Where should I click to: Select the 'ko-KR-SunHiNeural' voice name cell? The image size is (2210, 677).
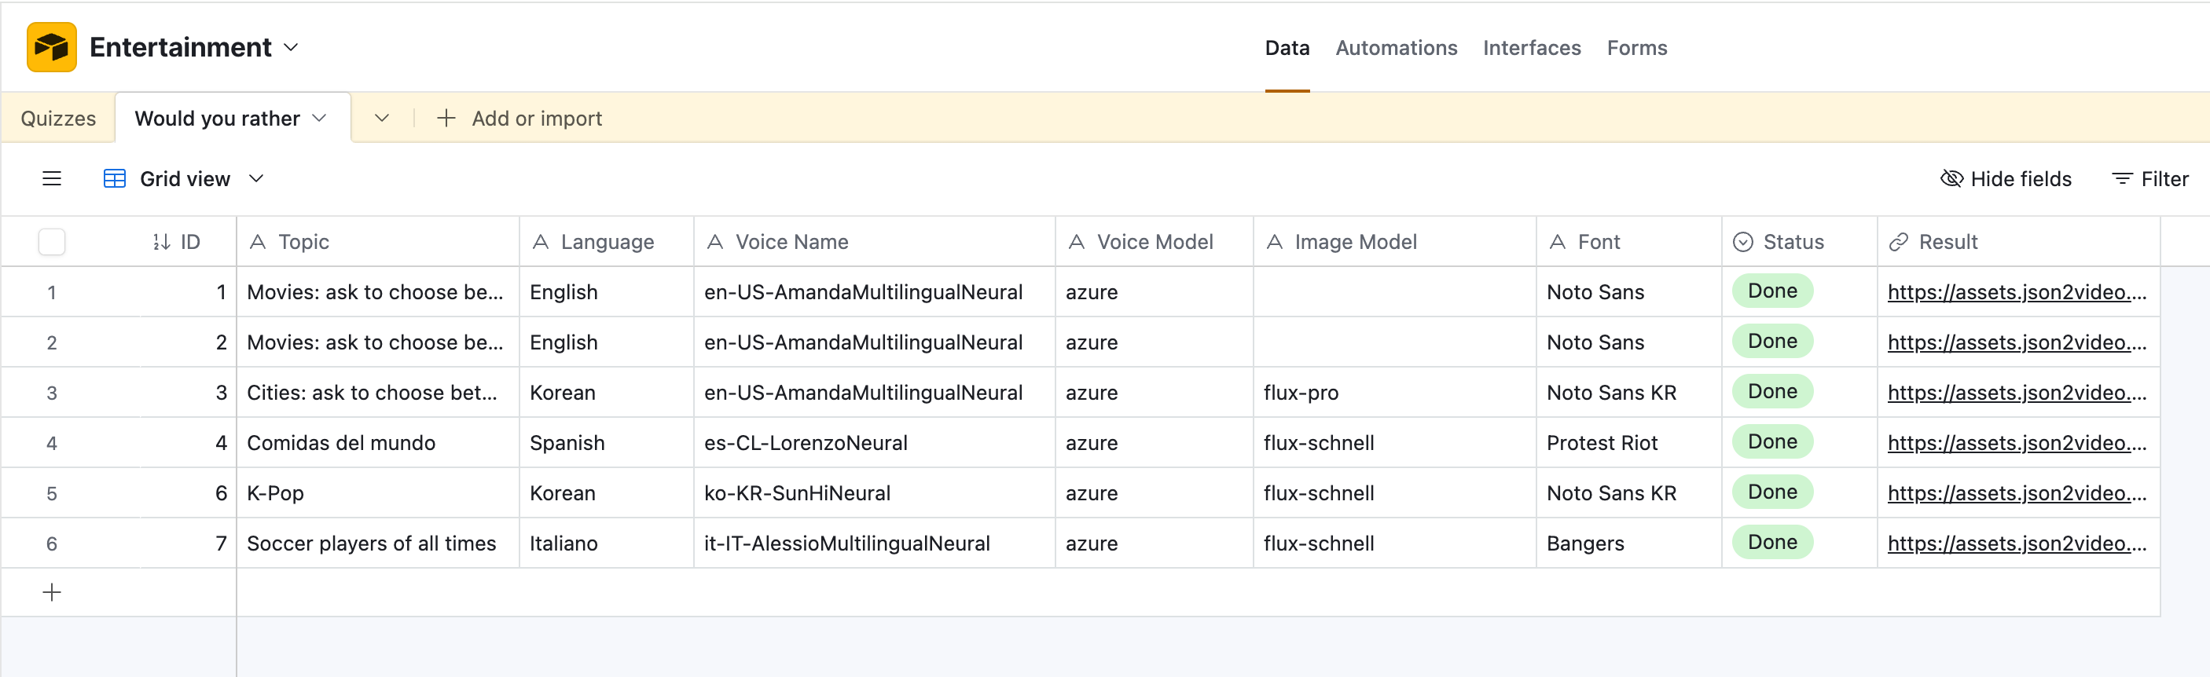point(874,493)
